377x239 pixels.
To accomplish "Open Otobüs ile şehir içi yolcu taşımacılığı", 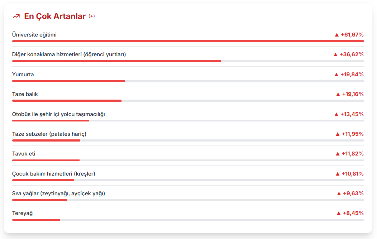I will tap(58, 114).
